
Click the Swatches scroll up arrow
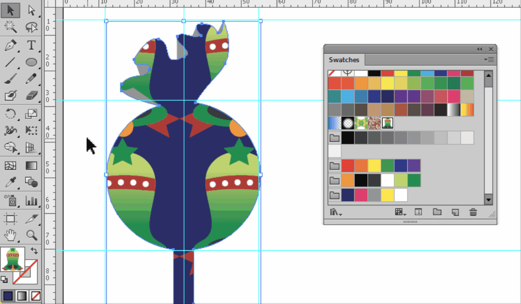click(x=489, y=76)
